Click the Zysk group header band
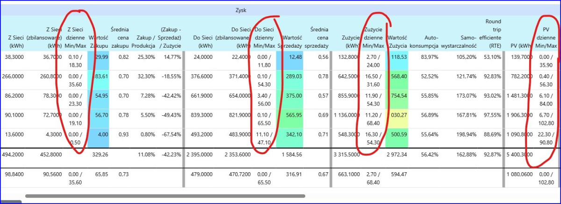Image resolution: width=561 pixels, height=204 pixels. coord(241,9)
